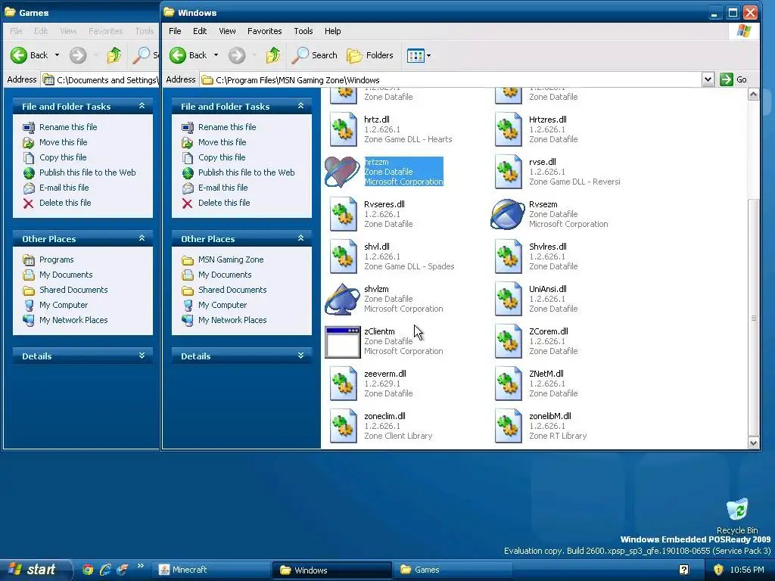Toggle the Folders pane button

point(369,55)
